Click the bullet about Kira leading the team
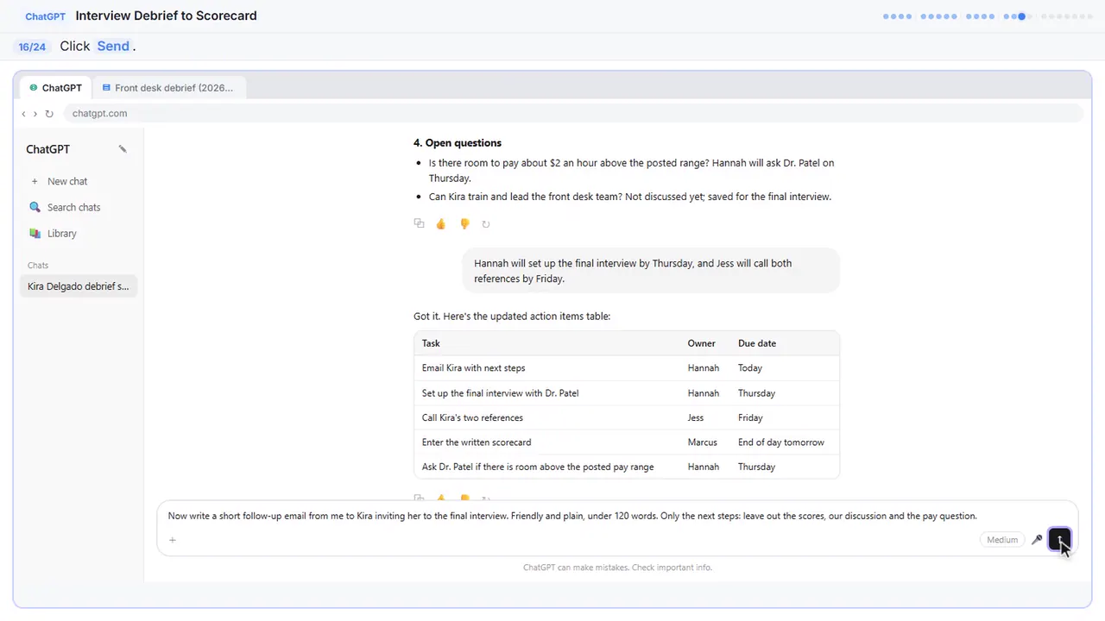 click(x=630, y=197)
